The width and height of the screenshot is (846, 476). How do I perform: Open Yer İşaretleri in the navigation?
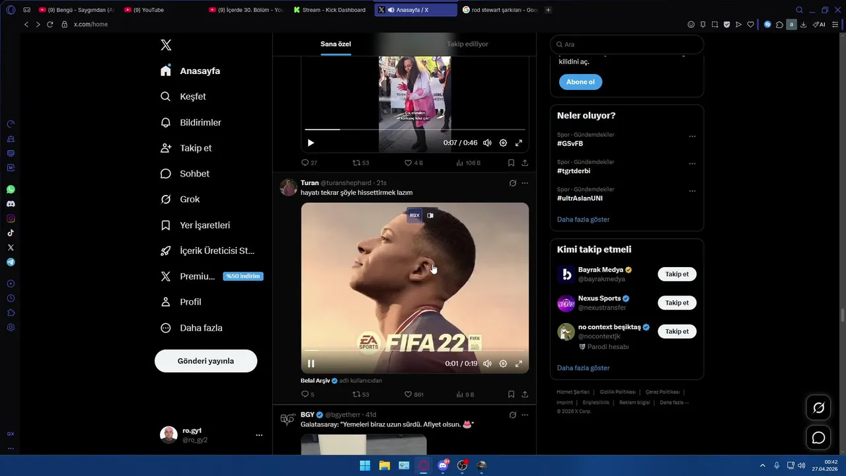coord(196,225)
